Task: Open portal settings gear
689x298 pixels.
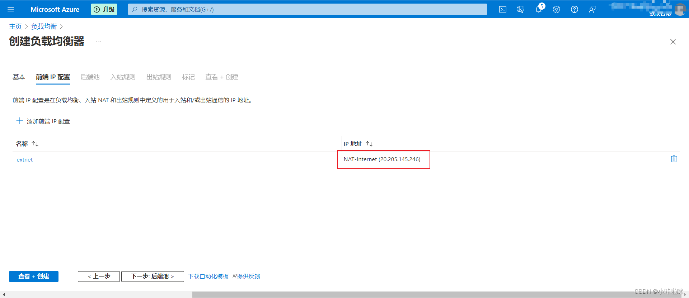Action: [x=557, y=9]
